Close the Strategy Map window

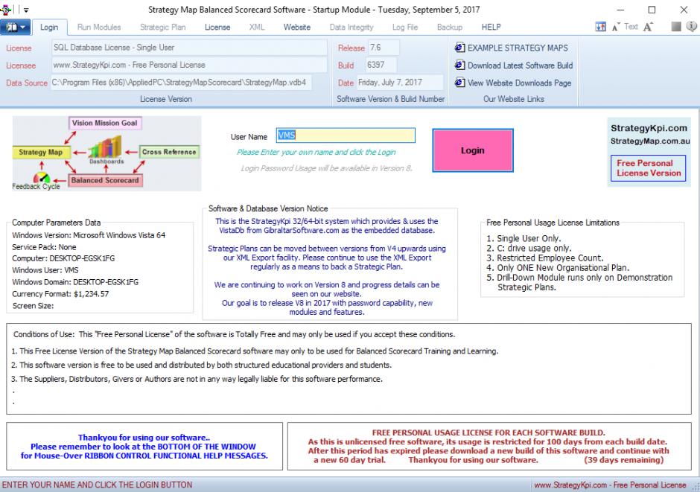[684, 10]
